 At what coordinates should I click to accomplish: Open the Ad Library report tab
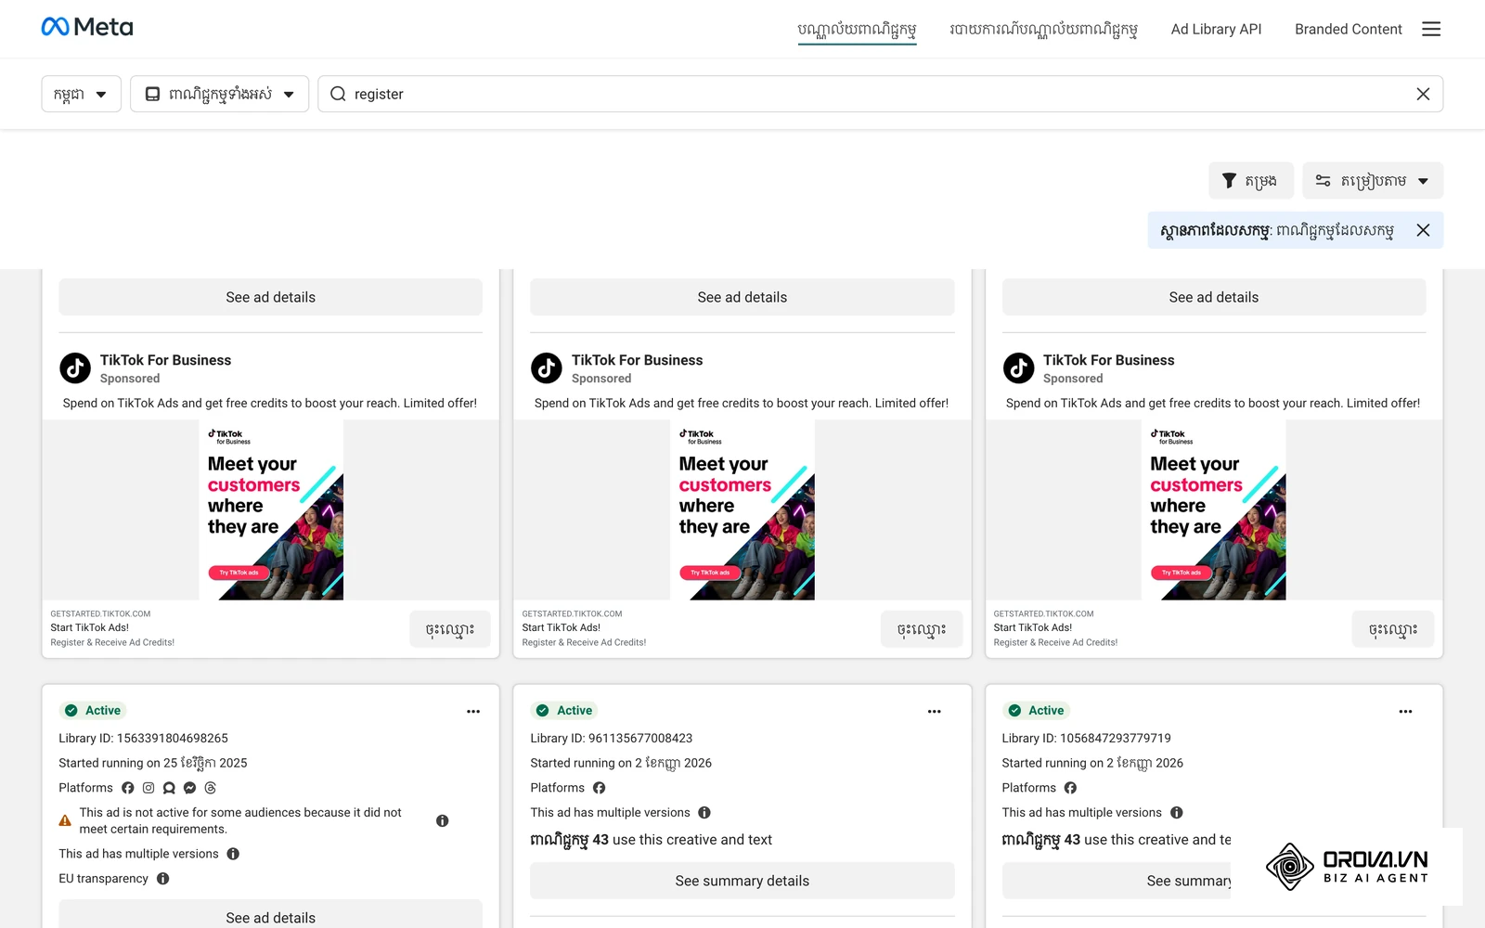pyautogui.click(x=1043, y=30)
